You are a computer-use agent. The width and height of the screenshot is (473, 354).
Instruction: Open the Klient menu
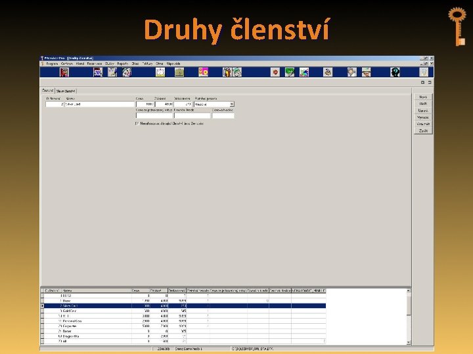80,64
